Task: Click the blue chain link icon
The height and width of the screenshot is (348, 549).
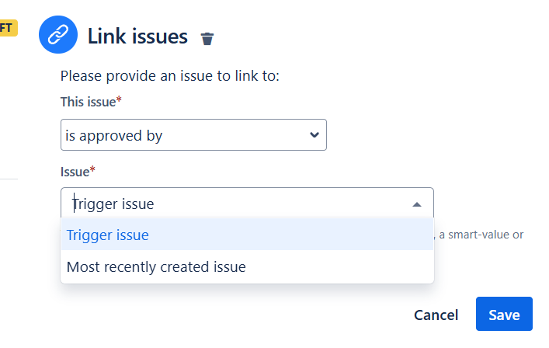Action: click(58, 35)
